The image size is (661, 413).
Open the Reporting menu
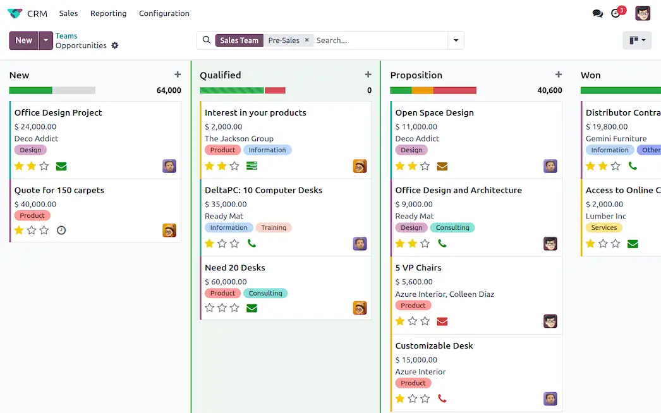(x=108, y=13)
